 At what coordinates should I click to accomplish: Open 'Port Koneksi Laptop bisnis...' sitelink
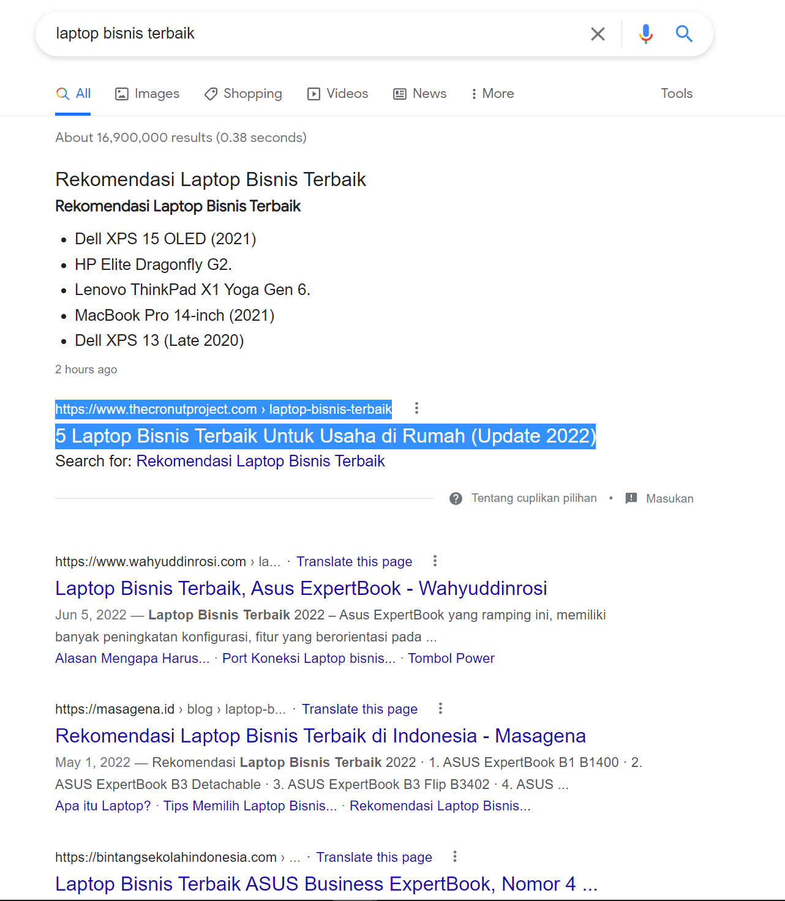coord(309,658)
